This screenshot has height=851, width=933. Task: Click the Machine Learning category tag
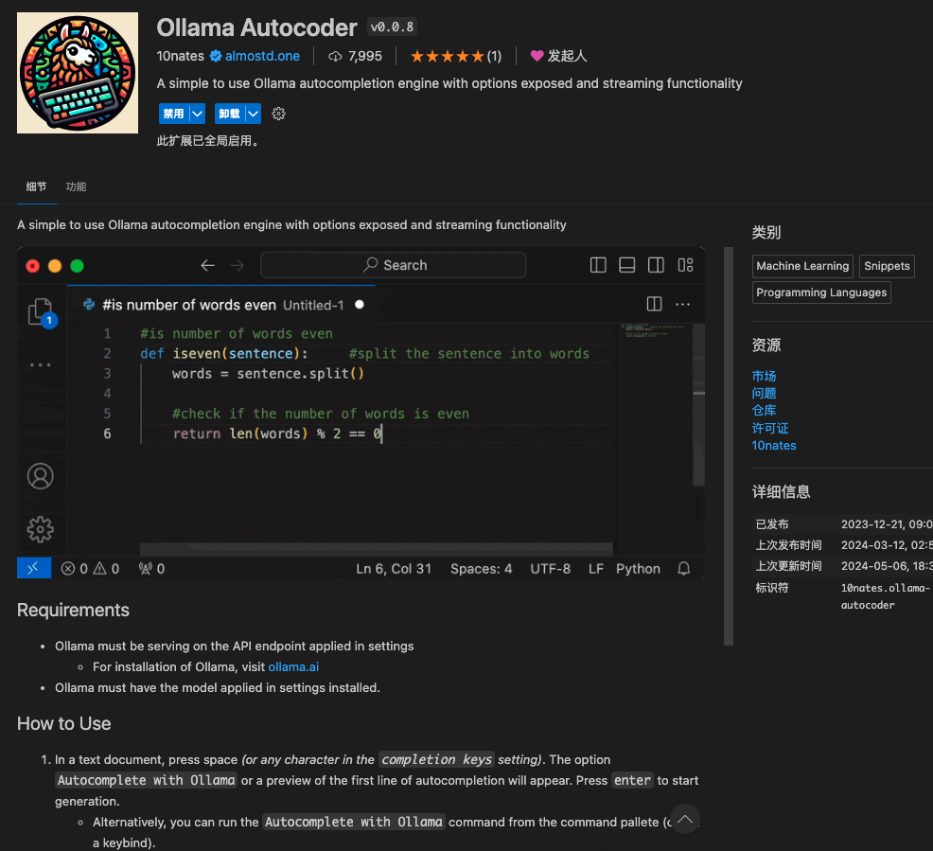point(802,266)
